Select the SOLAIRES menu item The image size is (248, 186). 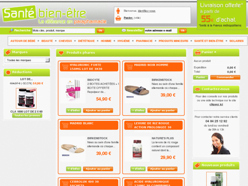[236, 41]
